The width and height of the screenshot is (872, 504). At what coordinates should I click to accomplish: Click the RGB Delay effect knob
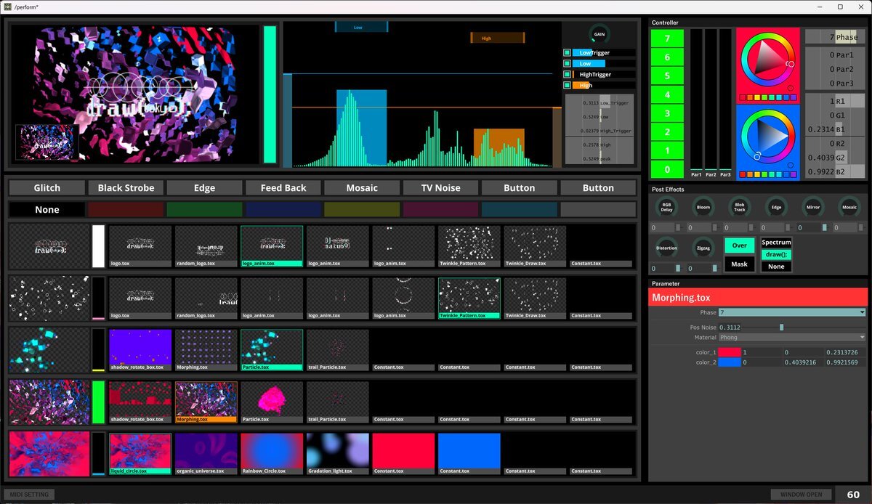[x=666, y=208]
